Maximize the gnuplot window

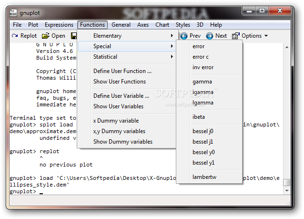[262, 10]
